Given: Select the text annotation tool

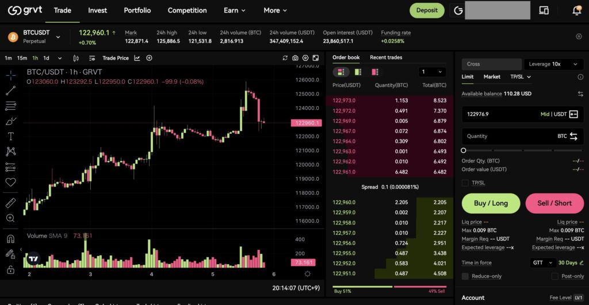Looking at the screenshot, I should pyautogui.click(x=10, y=136).
